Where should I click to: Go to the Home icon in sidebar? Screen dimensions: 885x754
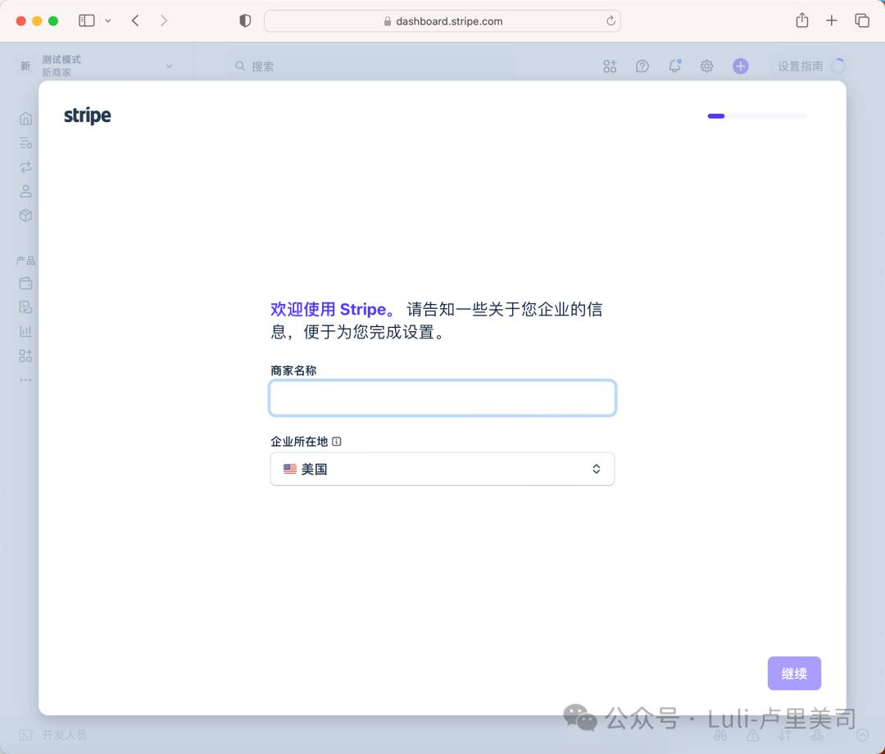(25, 119)
